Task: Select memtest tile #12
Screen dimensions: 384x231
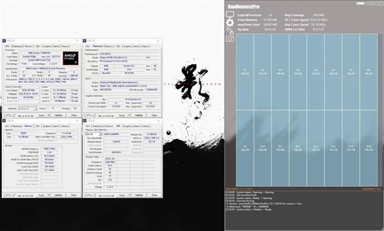Action: tap(298, 148)
